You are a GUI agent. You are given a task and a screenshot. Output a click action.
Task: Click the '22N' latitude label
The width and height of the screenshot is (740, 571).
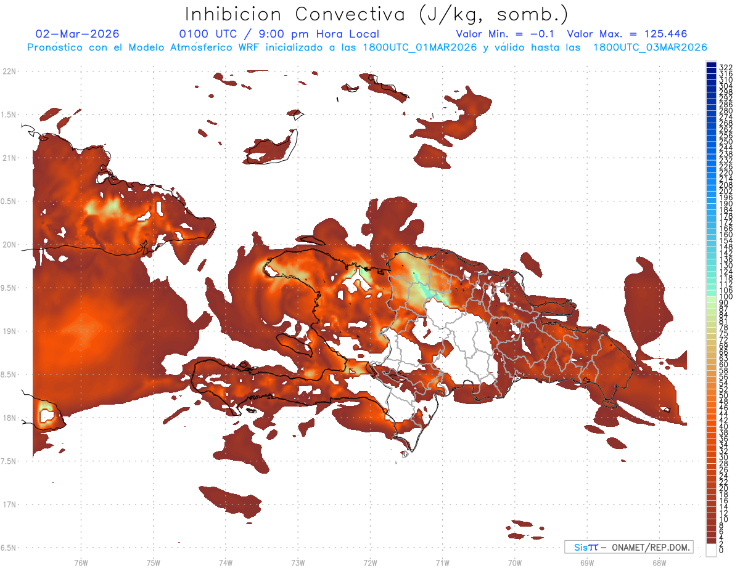click(9, 71)
